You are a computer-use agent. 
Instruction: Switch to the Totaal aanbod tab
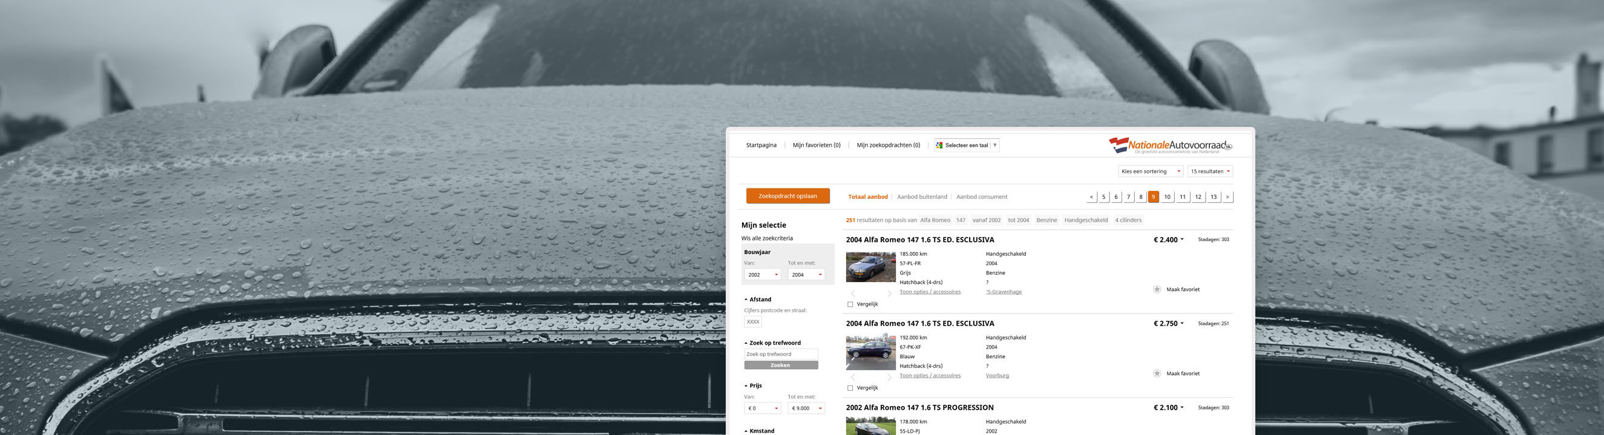867,197
